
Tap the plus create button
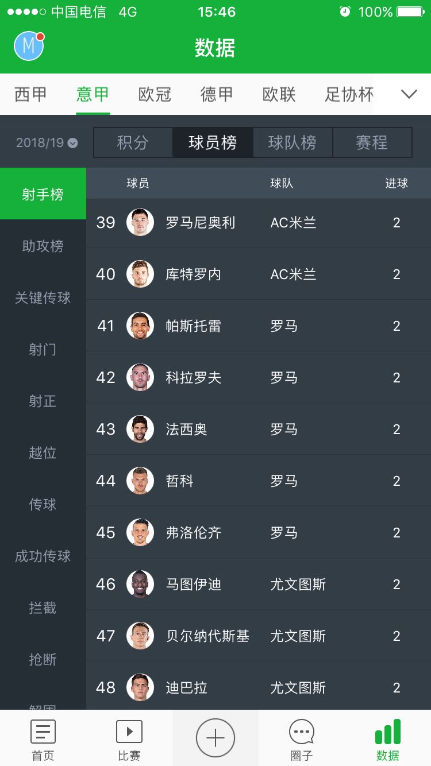(215, 738)
